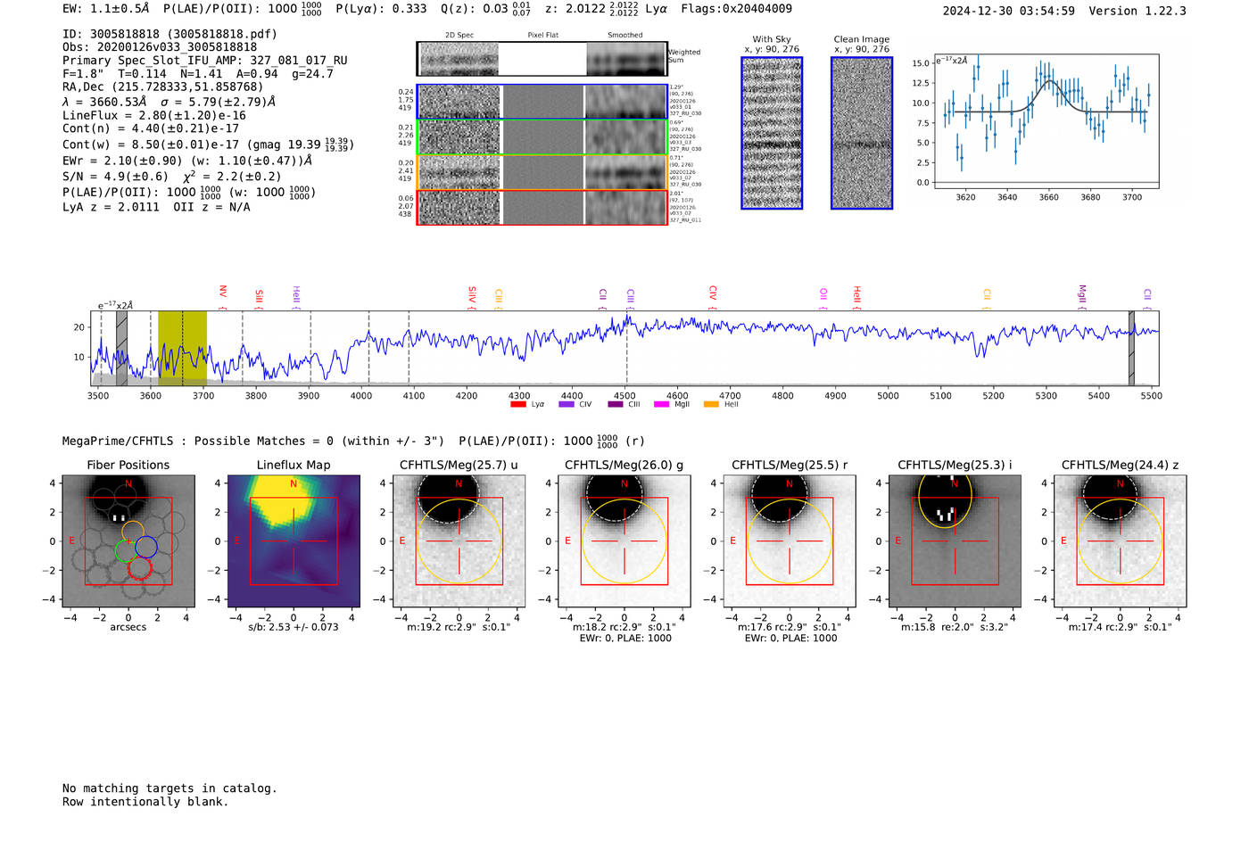Select the EW: 1.1±0.5Å header value
Image resolution: width=1249 pixels, height=850 pixels.
click(107, 9)
